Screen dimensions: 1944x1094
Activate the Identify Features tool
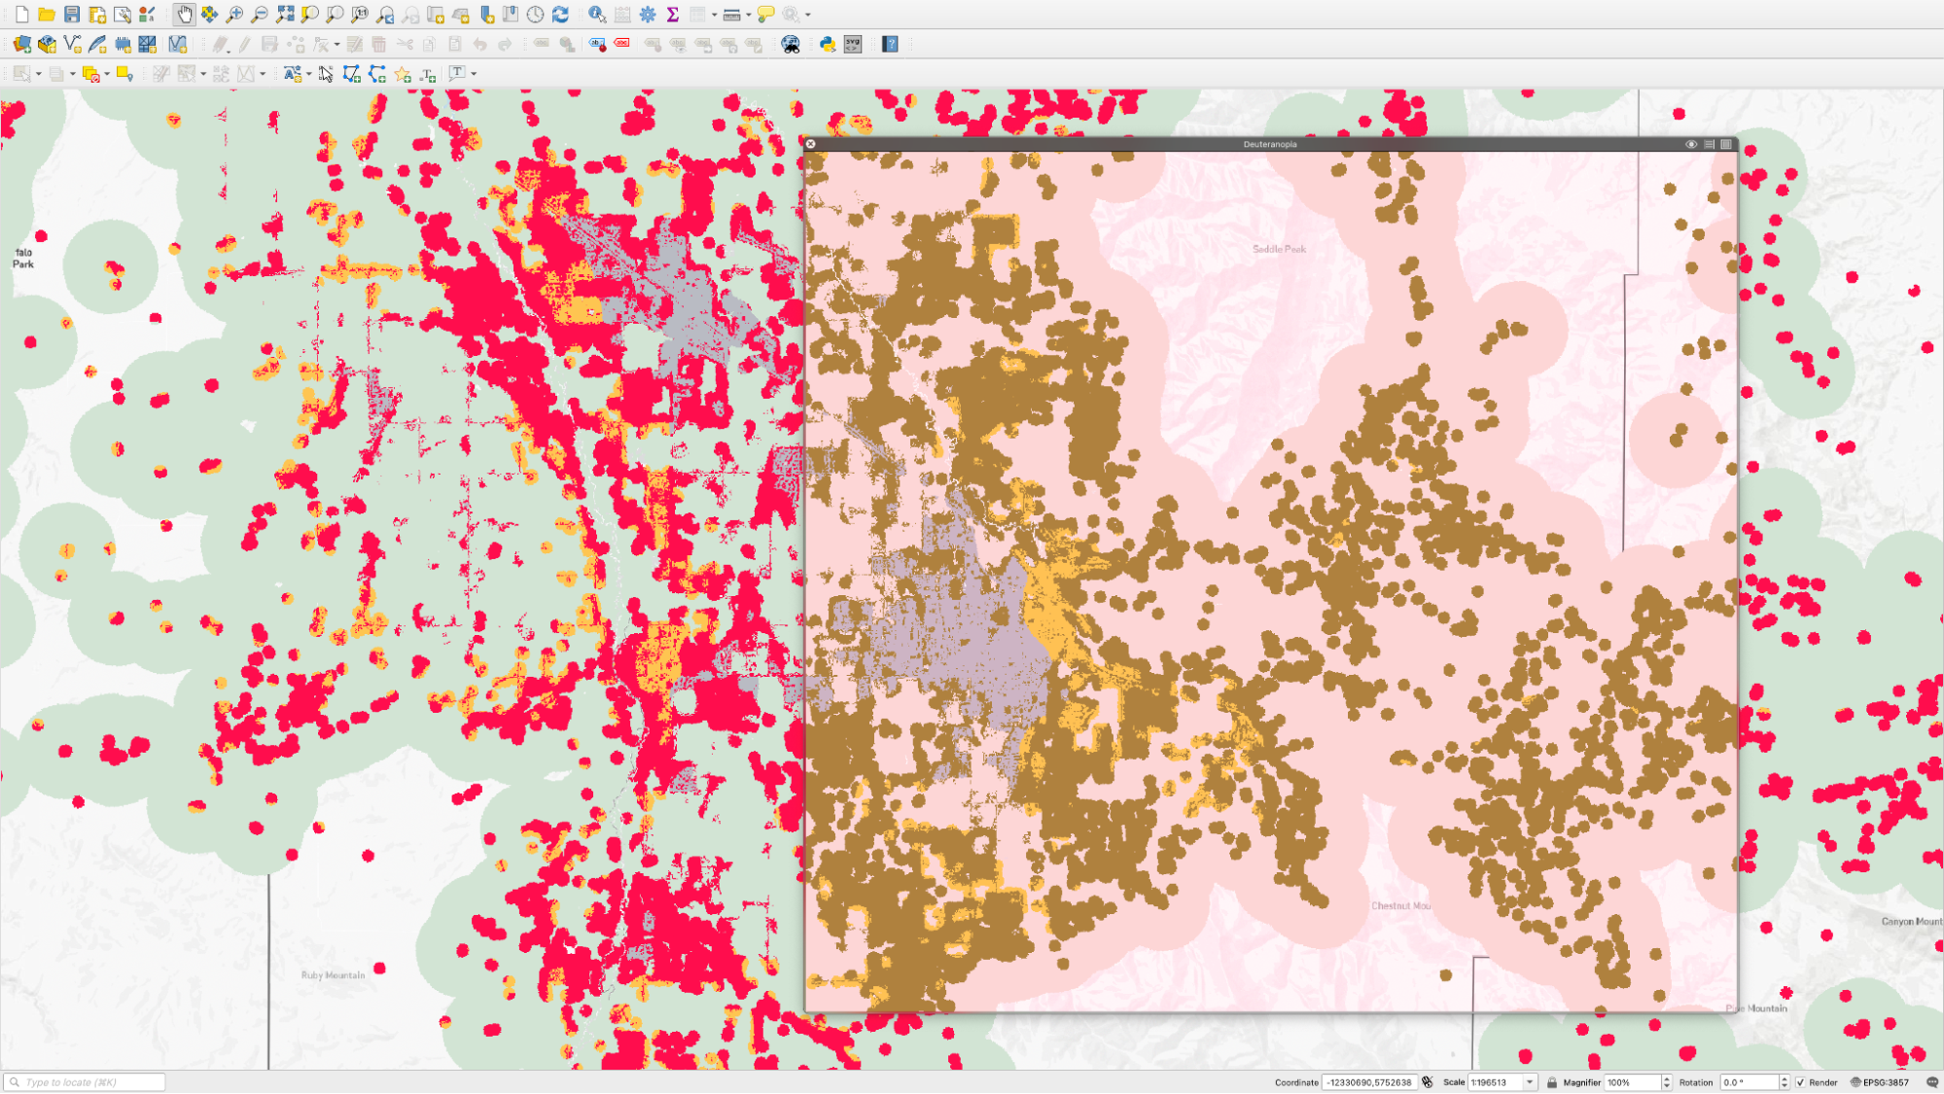point(597,15)
